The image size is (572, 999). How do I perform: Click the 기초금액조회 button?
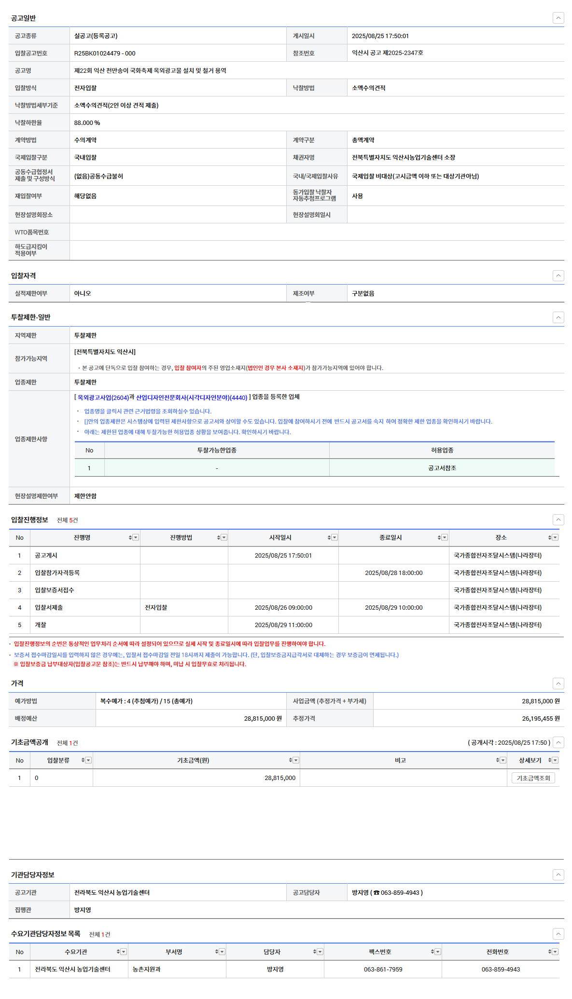click(533, 778)
